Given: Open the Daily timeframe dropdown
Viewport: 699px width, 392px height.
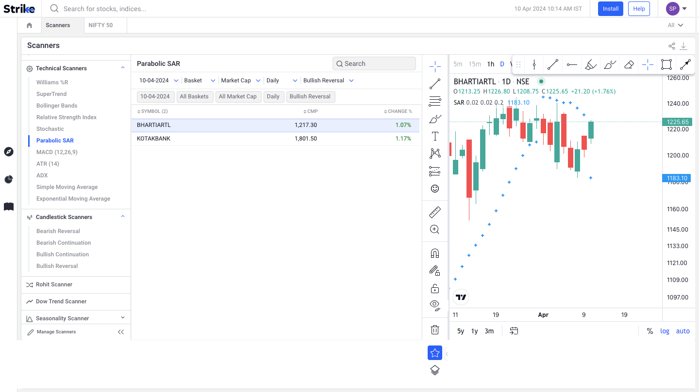Looking at the screenshot, I should 282,80.
